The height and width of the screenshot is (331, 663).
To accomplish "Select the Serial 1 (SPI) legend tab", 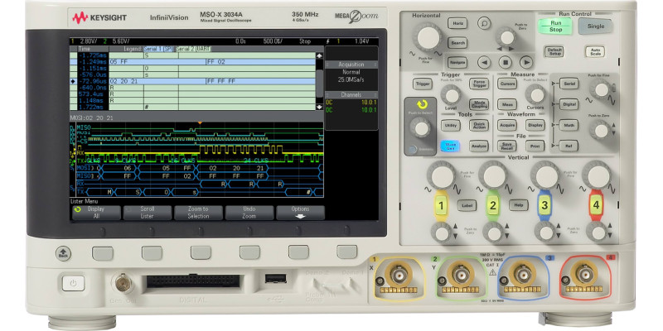I will pyautogui.click(x=159, y=49).
